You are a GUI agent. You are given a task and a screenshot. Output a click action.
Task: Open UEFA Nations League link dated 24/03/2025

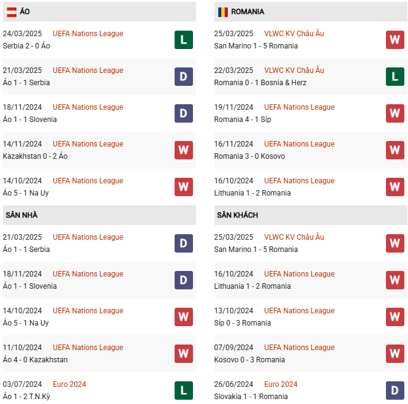(x=88, y=34)
